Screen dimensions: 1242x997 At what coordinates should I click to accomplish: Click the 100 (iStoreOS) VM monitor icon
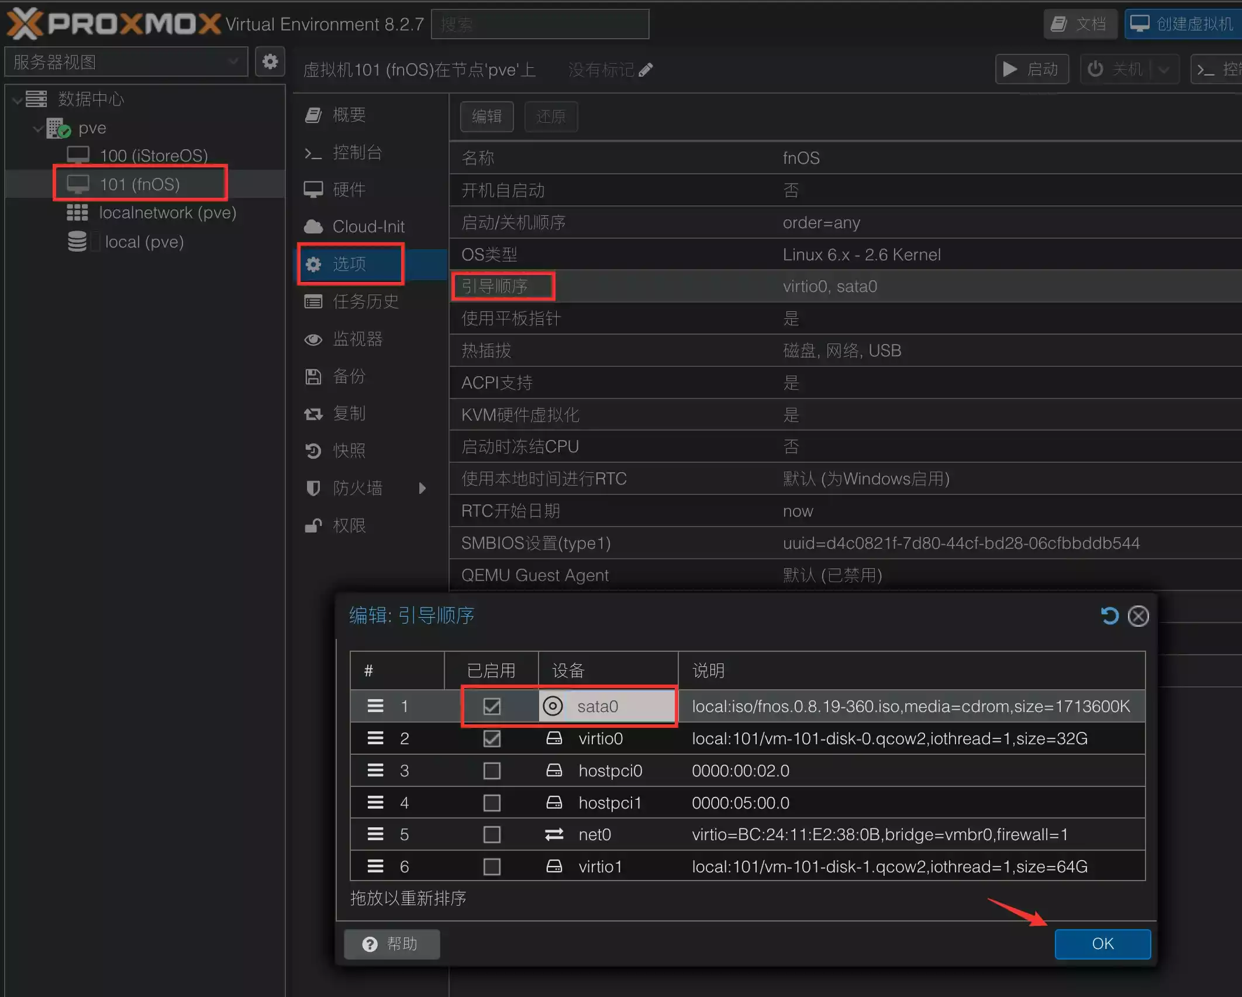tap(78, 155)
